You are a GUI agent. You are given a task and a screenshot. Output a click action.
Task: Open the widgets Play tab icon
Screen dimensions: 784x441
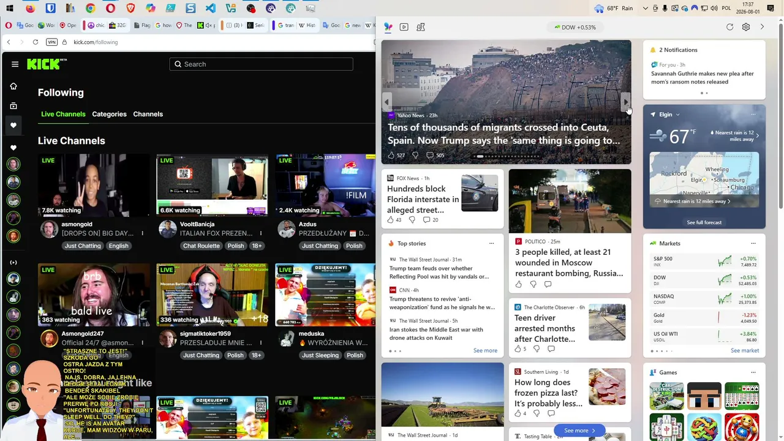point(404,27)
